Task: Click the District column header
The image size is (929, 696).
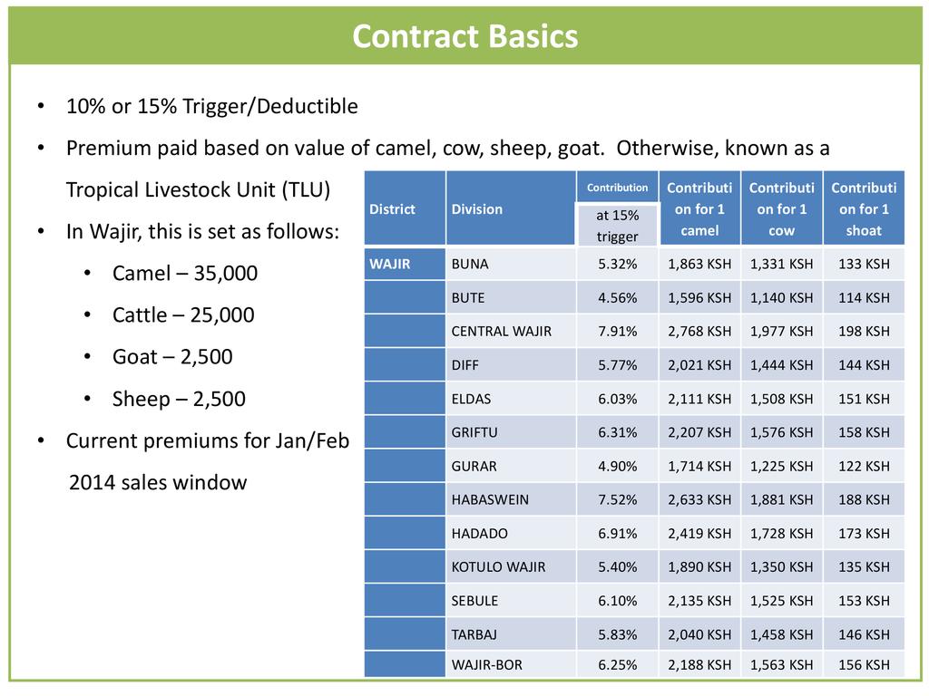Action: (x=392, y=209)
